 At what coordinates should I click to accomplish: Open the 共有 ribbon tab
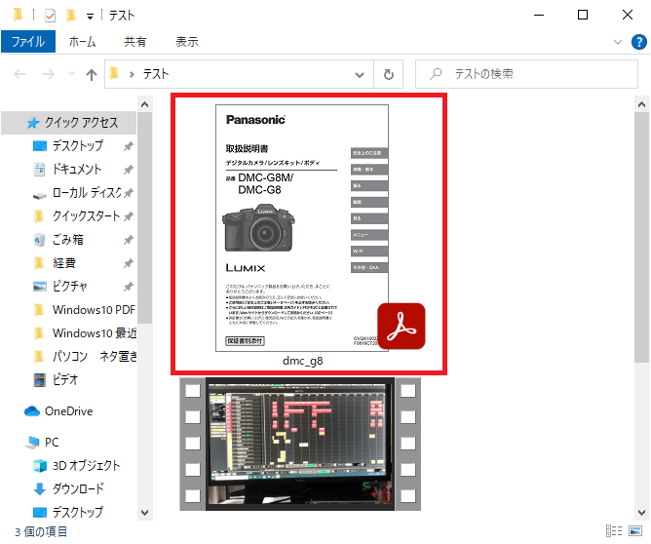pos(135,42)
